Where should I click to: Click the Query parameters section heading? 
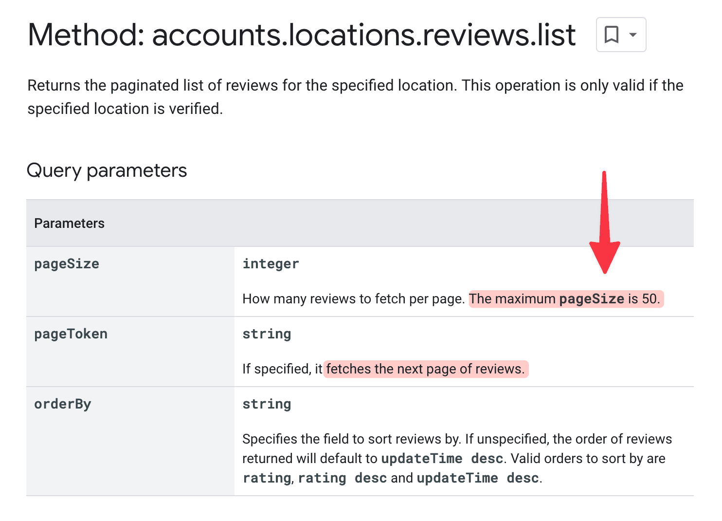[x=107, y=170]
